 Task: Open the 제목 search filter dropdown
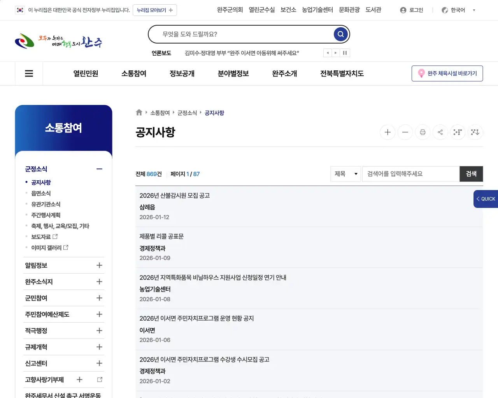tap(345, 174)
